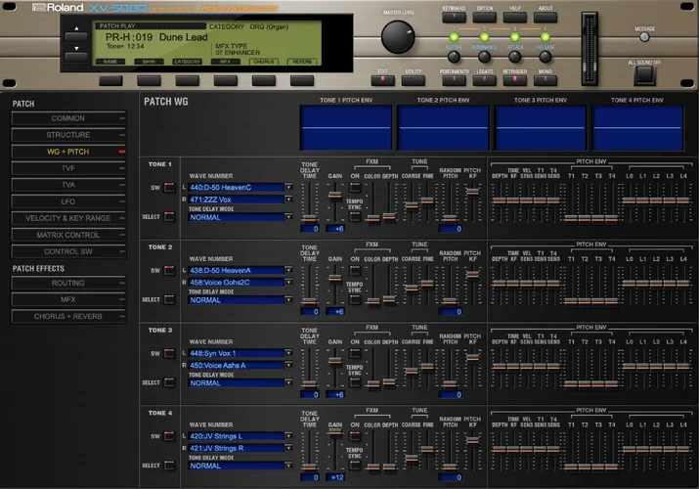
Task: Toggle the Tone 1 SW switch
Action: (x=168, y=187)
